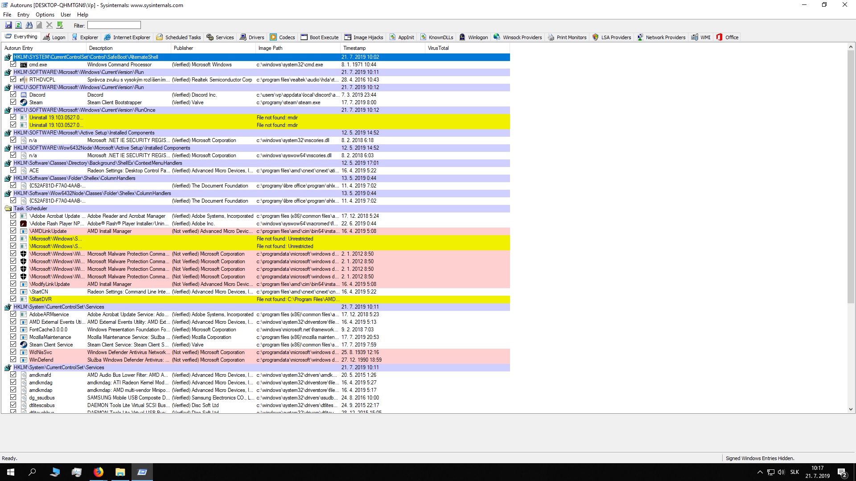
Task: Sort by the Timestamp column header
Action: [354, 48]
